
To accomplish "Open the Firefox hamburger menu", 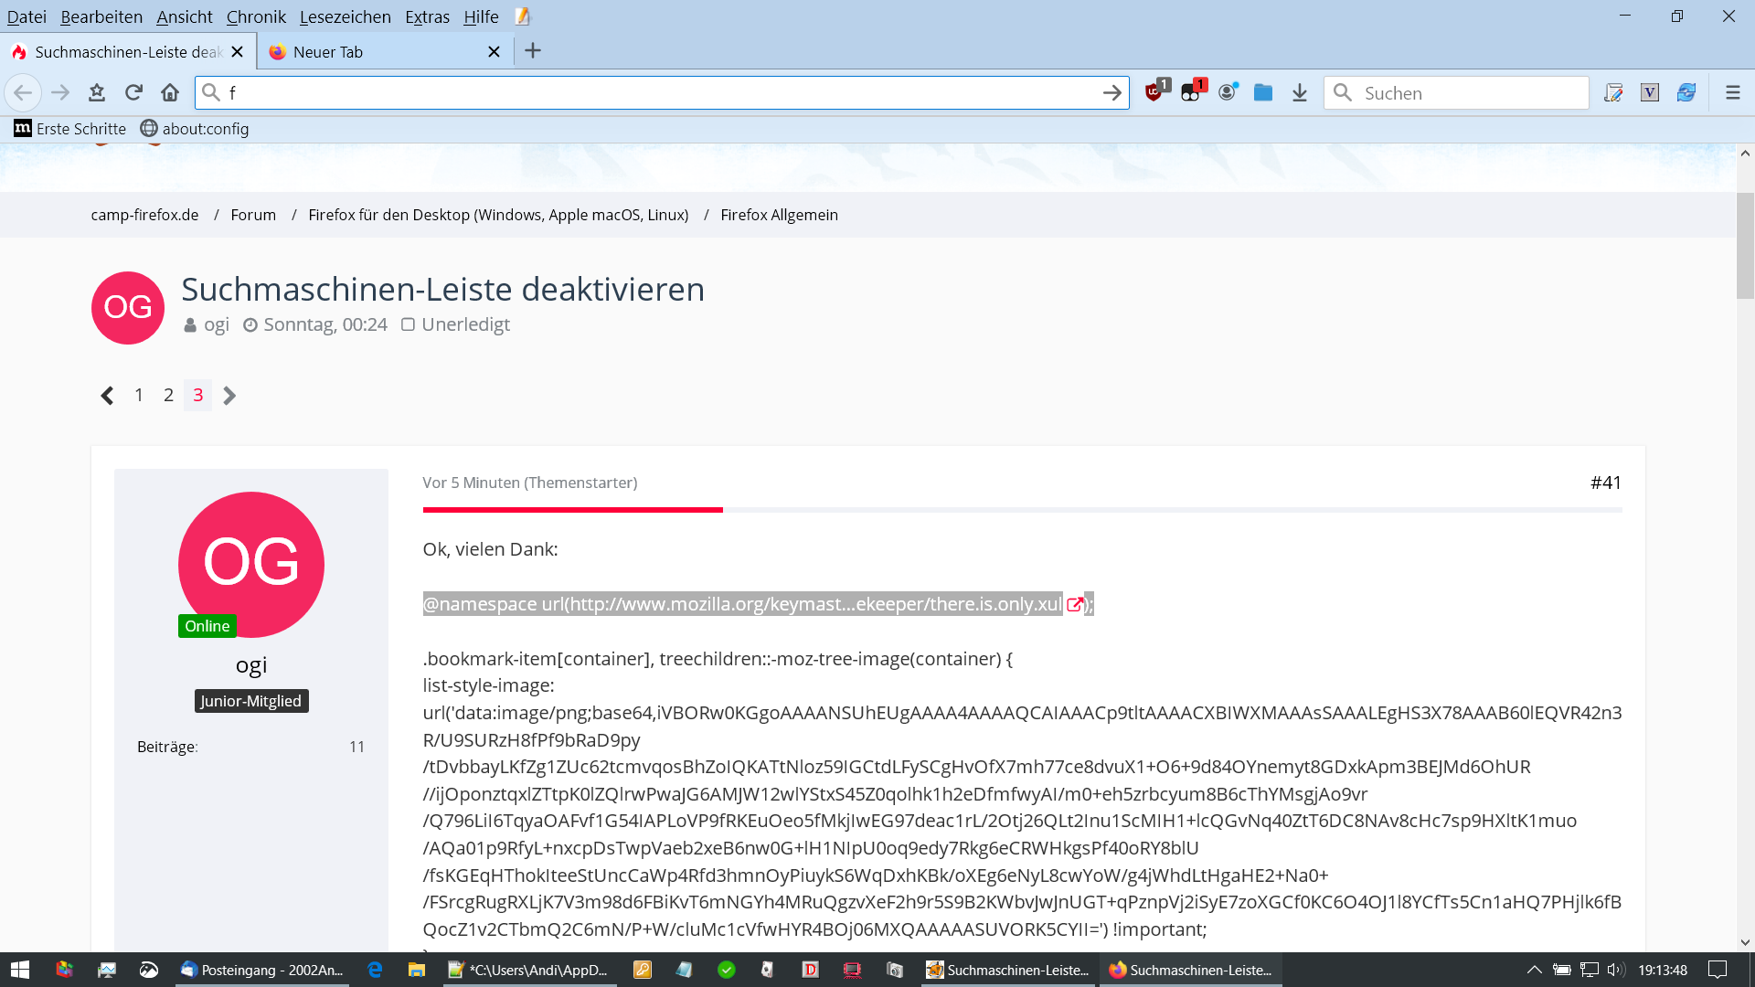I will tap(1732, 92).
